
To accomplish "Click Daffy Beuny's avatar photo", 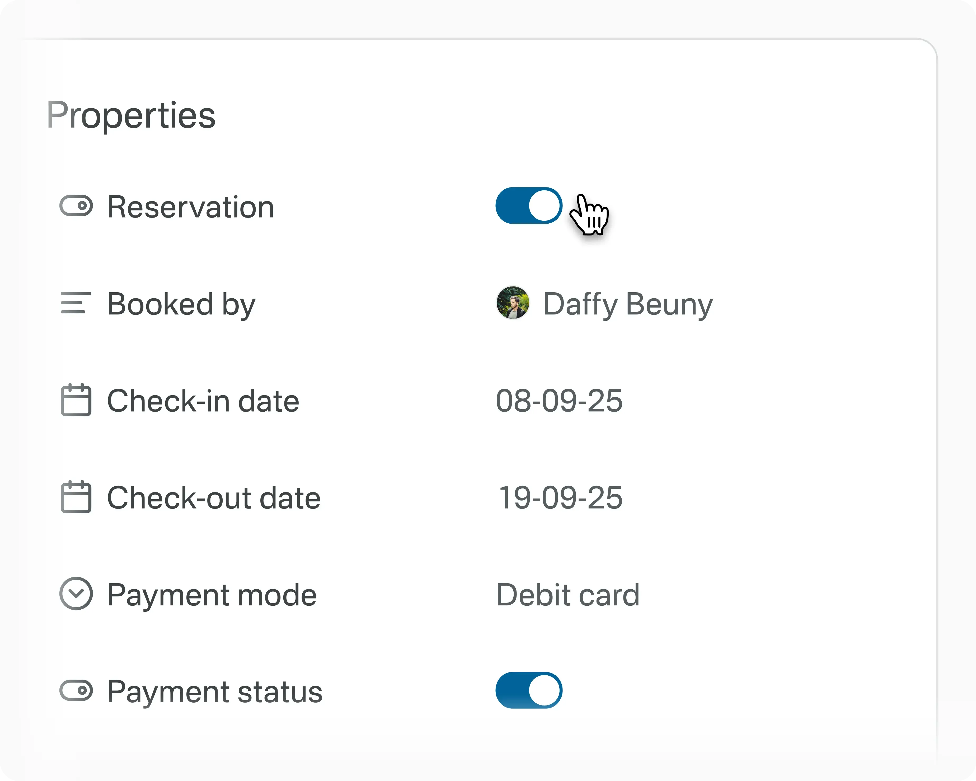I will click(513, 303).
